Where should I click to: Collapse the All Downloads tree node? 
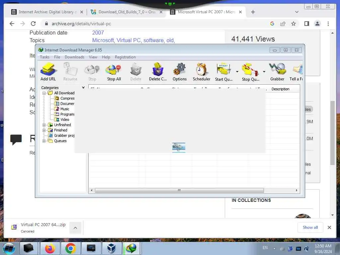44,93
